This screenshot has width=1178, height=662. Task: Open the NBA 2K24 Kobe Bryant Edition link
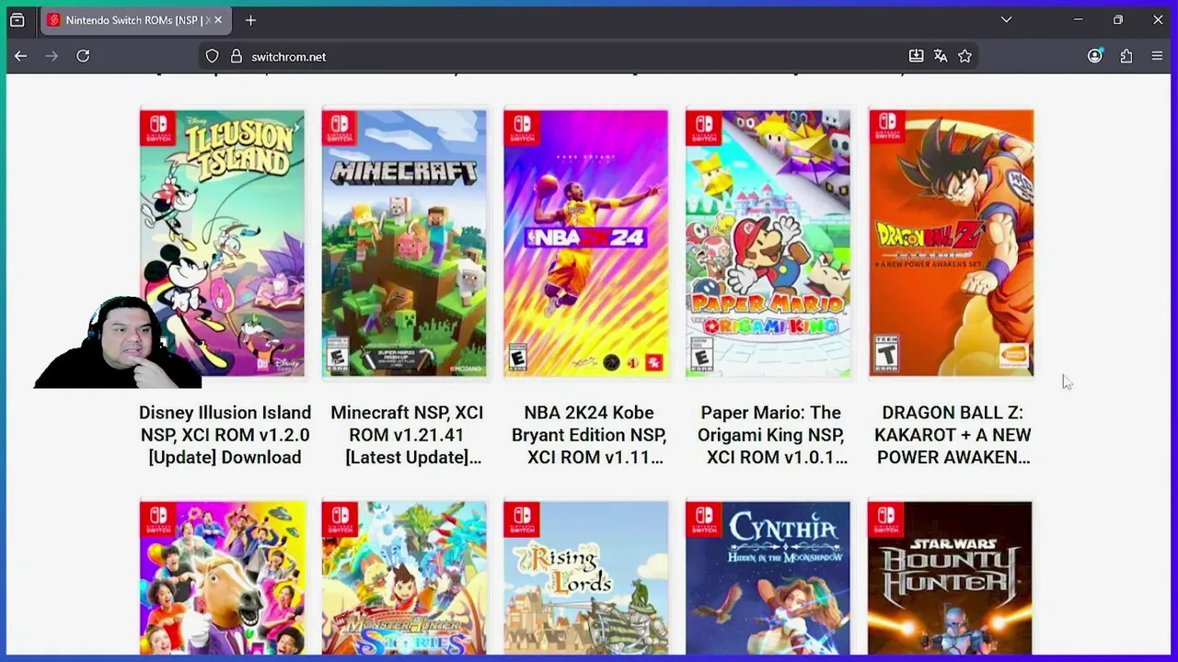[x=589, y=435]
